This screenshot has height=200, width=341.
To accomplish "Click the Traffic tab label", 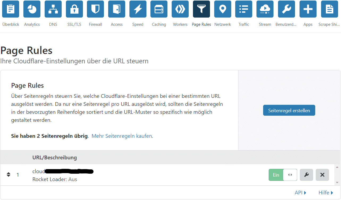I will pos(244,24).
